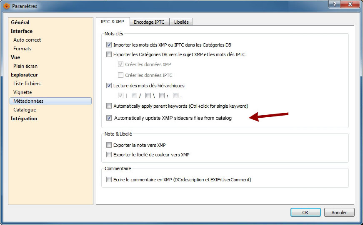The image size is (363, 225).
Task: Select Interface category
Action: 22,31
